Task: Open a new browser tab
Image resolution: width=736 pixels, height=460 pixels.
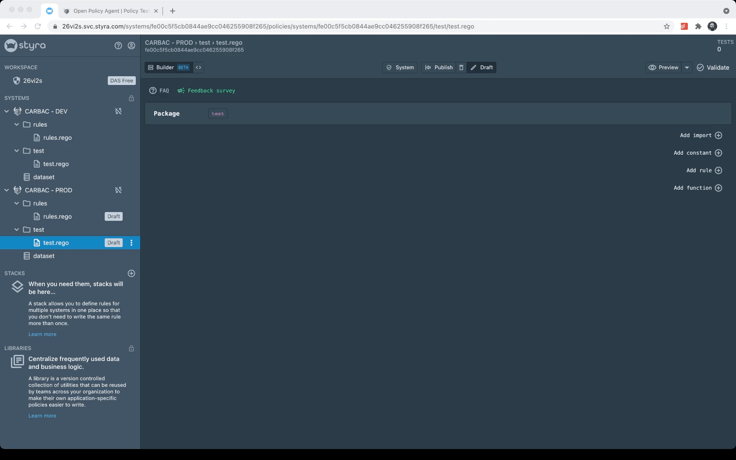Action: click(x=173, y=11)
